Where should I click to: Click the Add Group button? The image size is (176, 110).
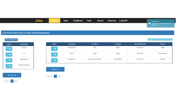pyautogui.click(x=12, y=75)
